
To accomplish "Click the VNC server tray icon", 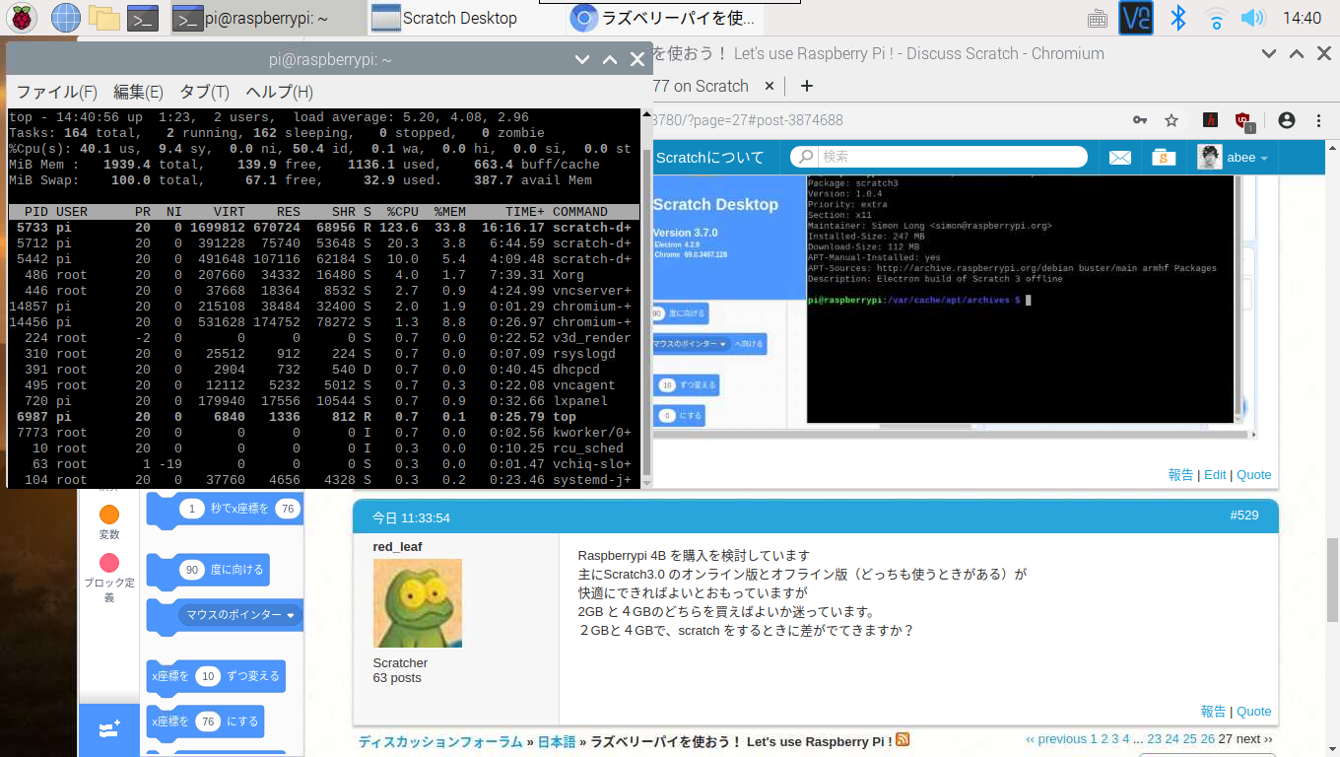I will pos(1136,18).
